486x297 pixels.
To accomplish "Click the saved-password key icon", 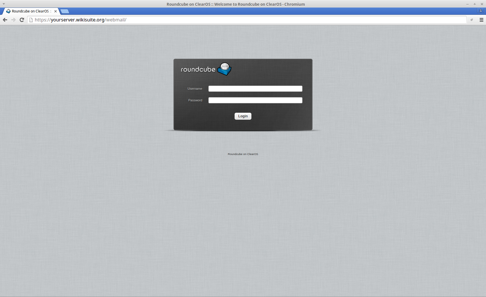I will click(x=472, y=20).
